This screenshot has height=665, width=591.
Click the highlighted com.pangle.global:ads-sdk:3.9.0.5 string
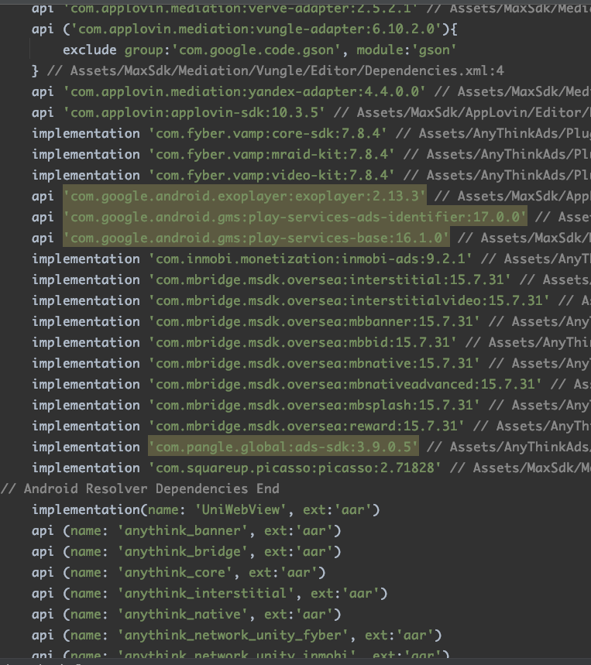click(x=283, y=447)
